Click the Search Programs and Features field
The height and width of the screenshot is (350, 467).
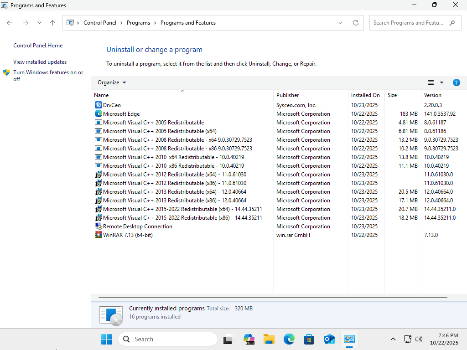click(x=409, y=23)
